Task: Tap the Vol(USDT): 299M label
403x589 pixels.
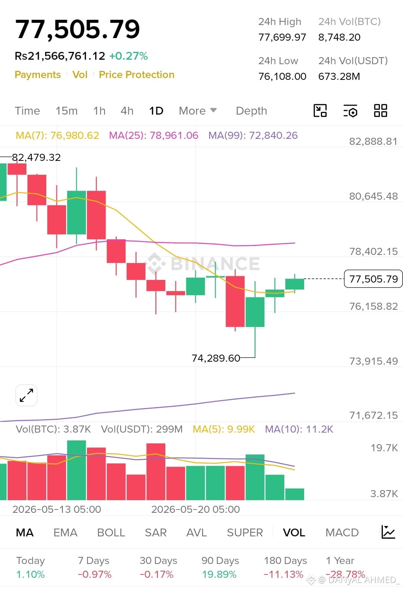Action: tap(142, 429)
